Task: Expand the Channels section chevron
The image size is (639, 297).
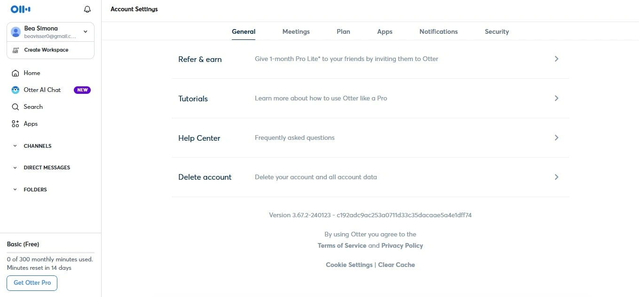Action: [15, 146]
